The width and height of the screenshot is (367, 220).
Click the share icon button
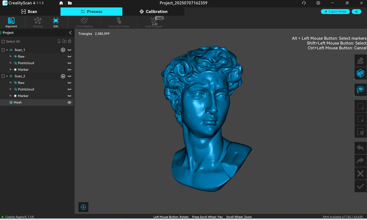coord(356,12)
